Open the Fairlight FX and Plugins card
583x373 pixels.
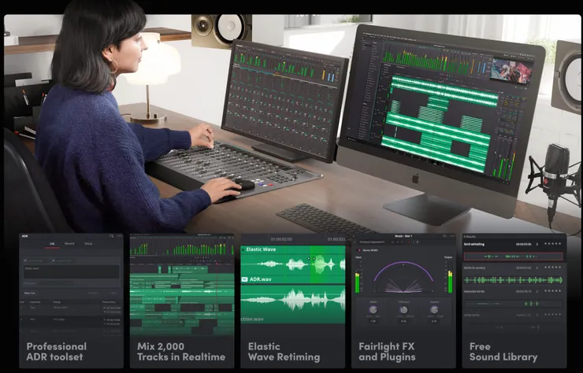coord(403,301)
